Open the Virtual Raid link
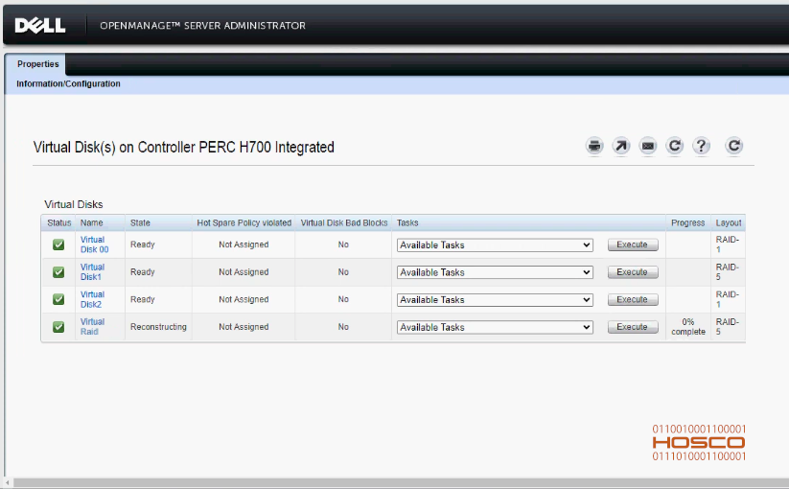 (93, 327)
